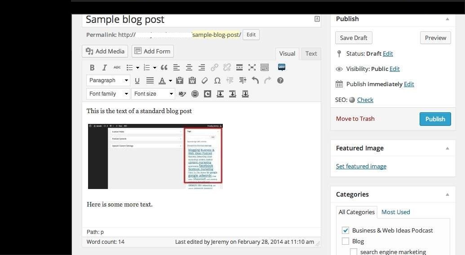This screenshot has height=255, width=465.
Task: Toggle the extra toolbar rows icon
Action: click(x=265, y=67)
